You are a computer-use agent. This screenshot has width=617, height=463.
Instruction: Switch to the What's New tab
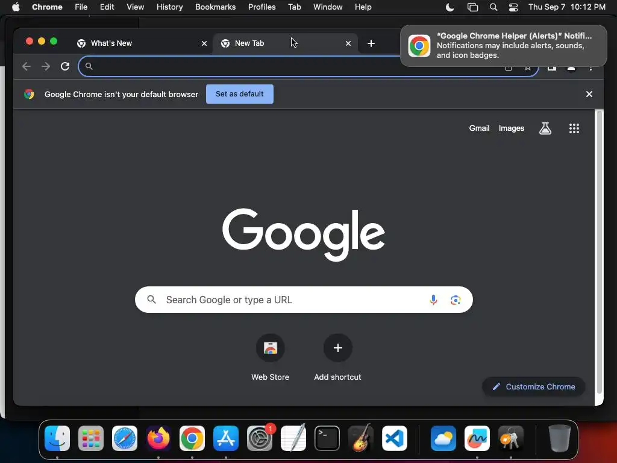tap(142, 43)
